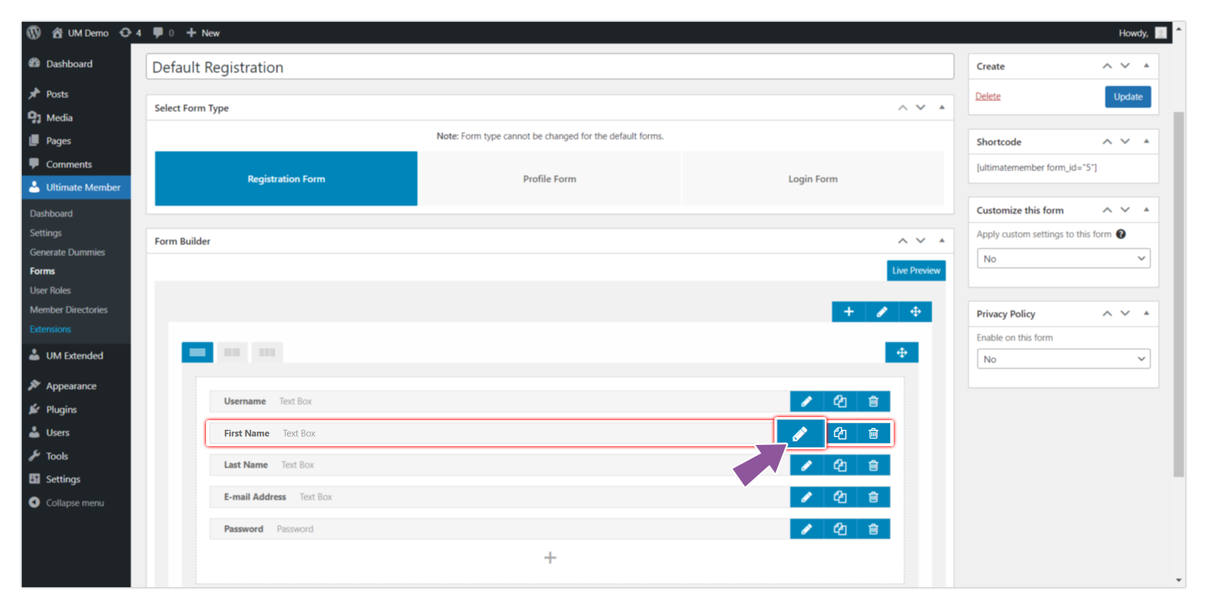This screenshot has height=609, width=1207.
Task: Click the custom settings help icon
Action: (1121, 234)
